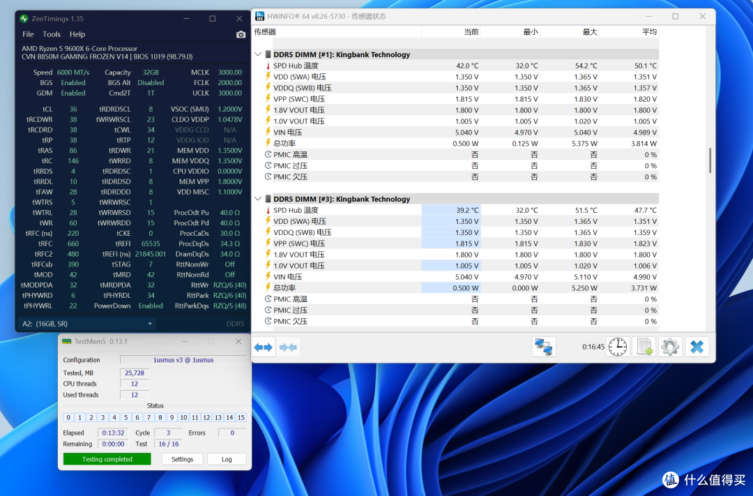Select DIMM #3 VIN 电压 row
Image resolution: width=753 pixels, height=496 pixels.
pyautogui.click(x=461, y=276)
